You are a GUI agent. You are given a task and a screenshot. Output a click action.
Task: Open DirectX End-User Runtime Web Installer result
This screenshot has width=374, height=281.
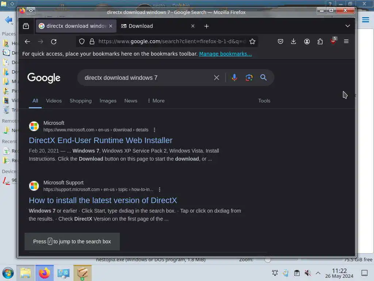(x=101, y=140)
